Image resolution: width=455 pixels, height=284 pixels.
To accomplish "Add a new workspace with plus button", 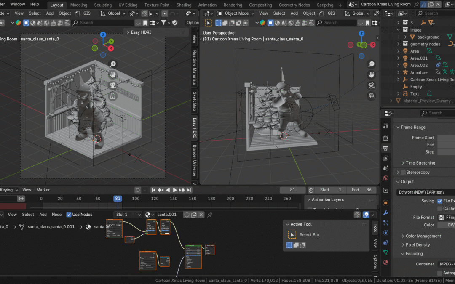I will click(x=340, y=5).
